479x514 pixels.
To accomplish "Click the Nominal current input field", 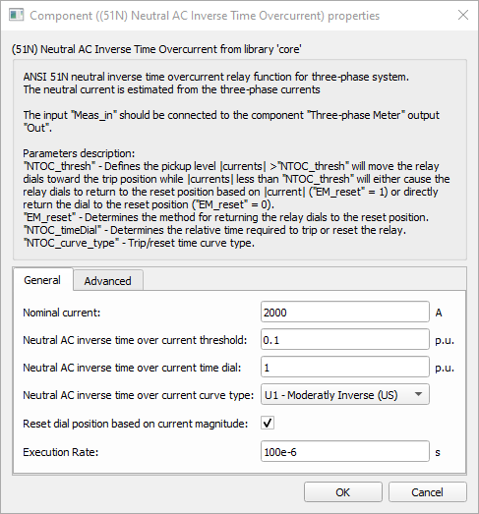I will (x=345, y=313).
